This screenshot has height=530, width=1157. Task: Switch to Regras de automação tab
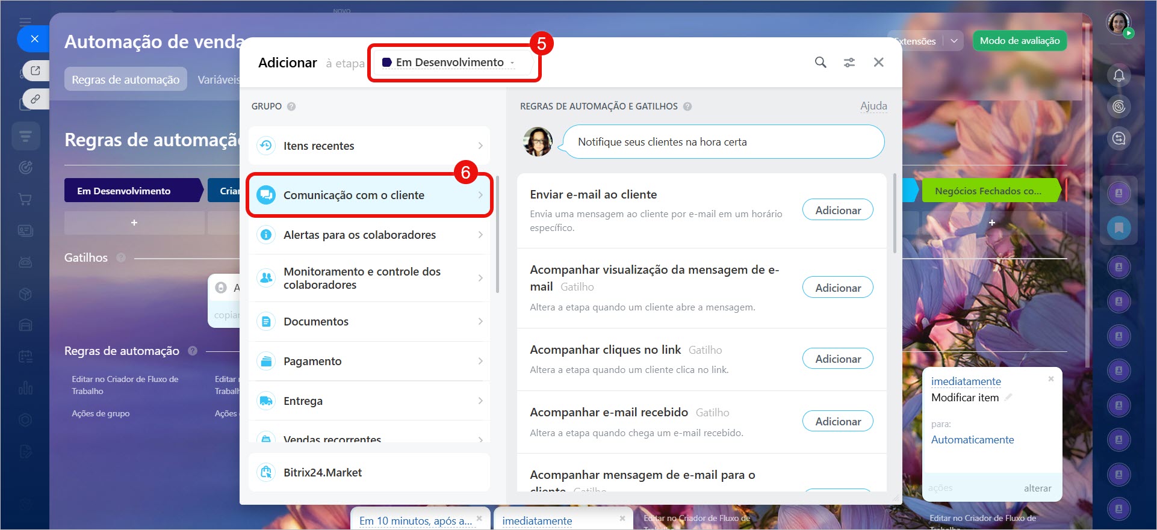coord(125,79)
